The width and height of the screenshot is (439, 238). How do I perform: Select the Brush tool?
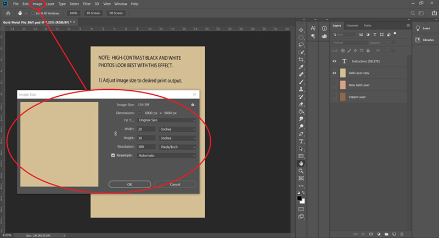click(x=301, y=82)
